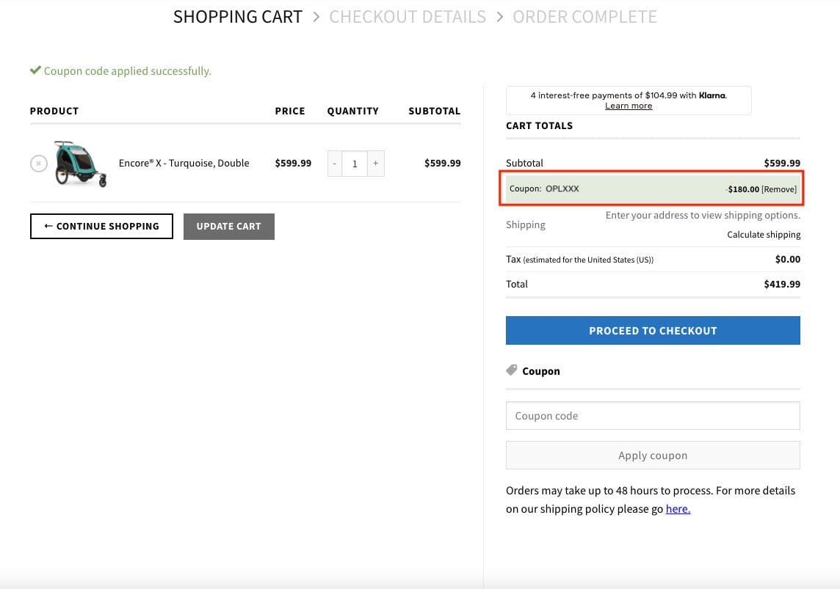Screen dimensions: 840x589
Task: Increase quantity with the plus button
Action: (375, 163)
